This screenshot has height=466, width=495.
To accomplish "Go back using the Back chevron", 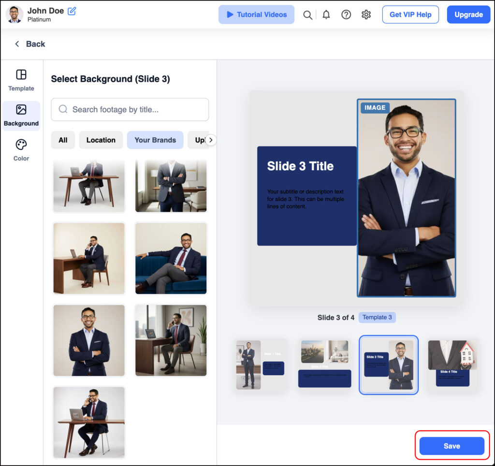I will pyautogui.click(x=17, y=44).
